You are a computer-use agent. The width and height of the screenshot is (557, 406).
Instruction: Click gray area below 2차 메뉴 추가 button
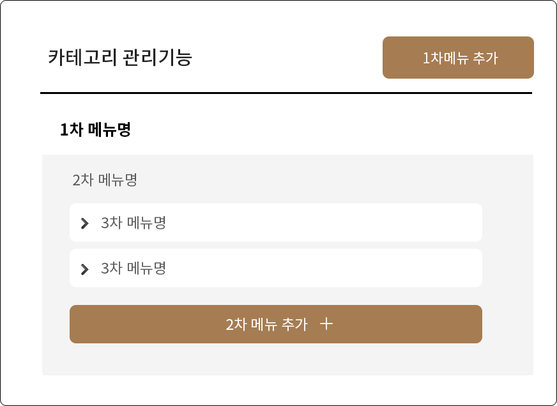276,359
